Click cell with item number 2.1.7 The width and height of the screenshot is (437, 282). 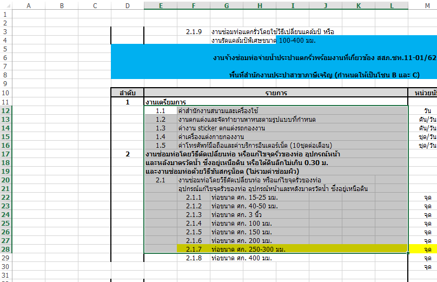194,249
